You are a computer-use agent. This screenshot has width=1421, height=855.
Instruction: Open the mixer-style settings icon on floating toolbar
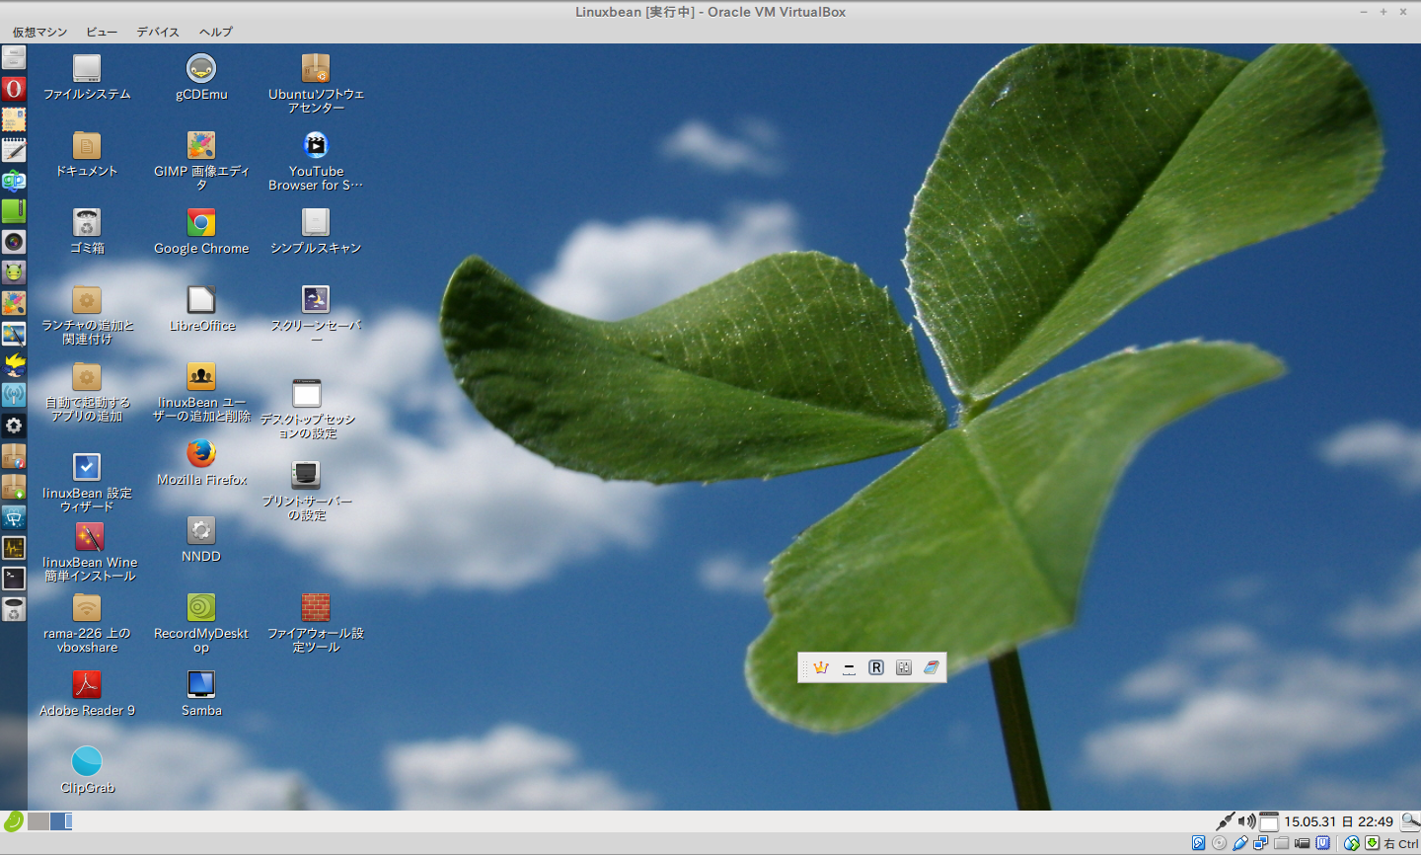coord(903,668)
